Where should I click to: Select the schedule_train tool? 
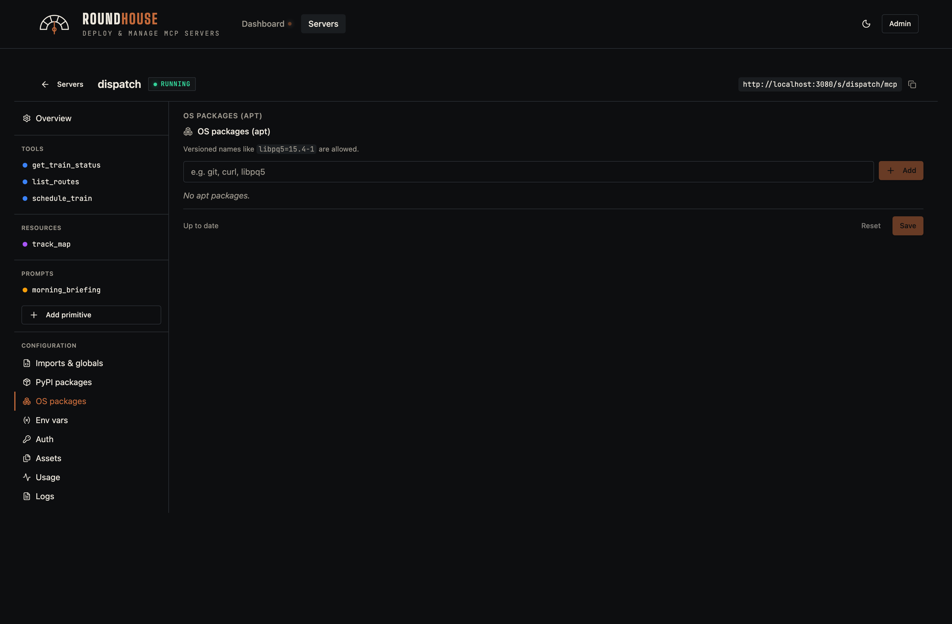[x=91, y=198]
